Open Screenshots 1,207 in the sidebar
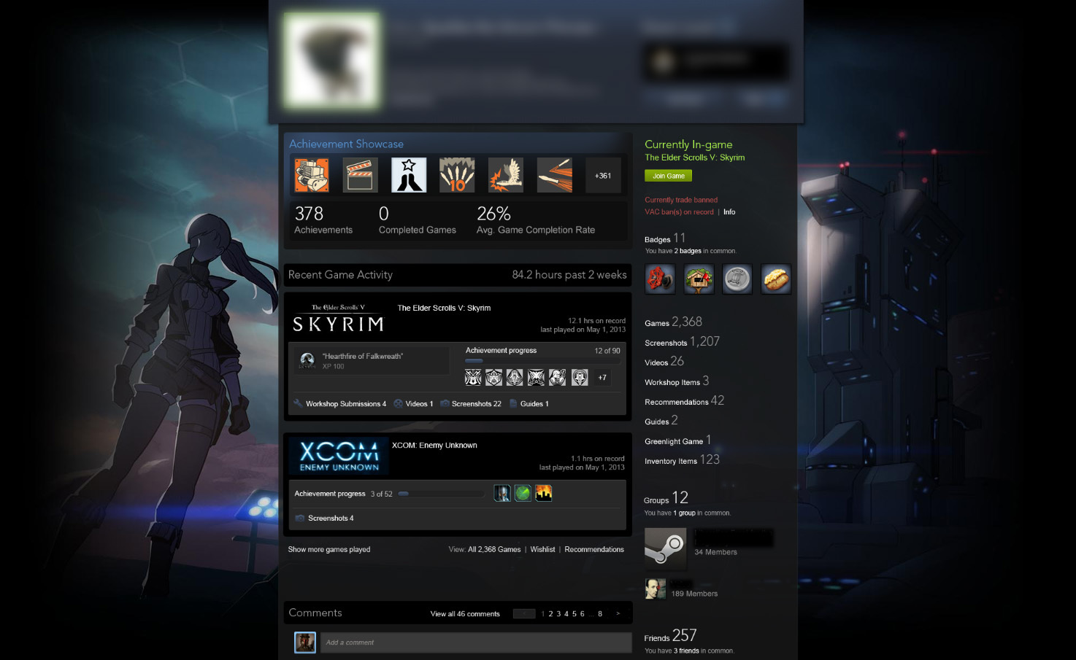The image size is (1076, 660). point(682,341)
